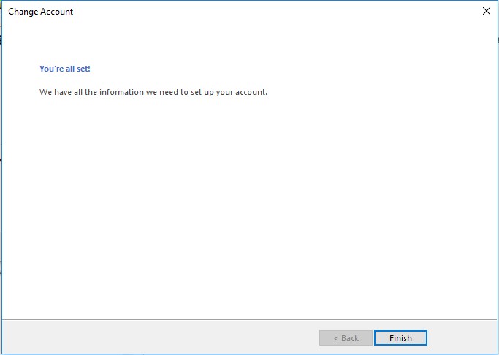Viewport: 499px width, 355px height.
Task: Click the grayed-out Back button
Action: 346,337
